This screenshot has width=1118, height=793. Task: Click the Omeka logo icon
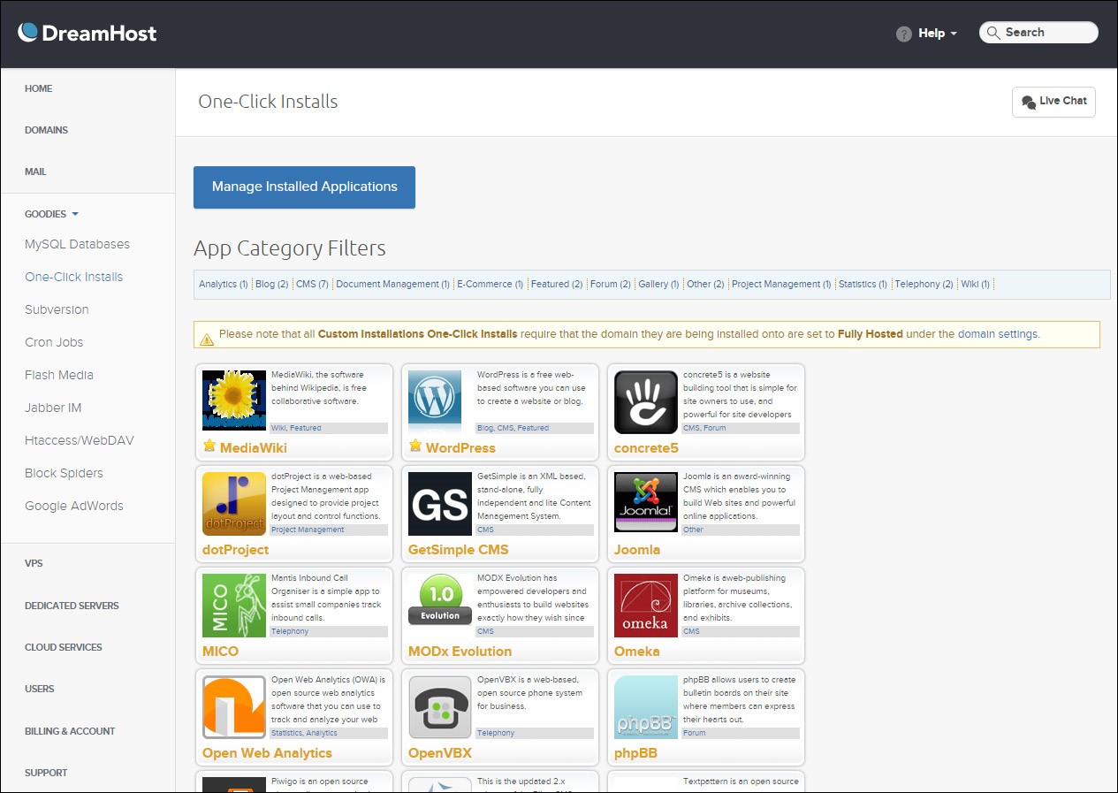[646, 606]
